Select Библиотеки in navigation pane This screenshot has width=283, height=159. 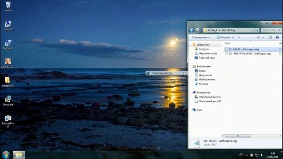tap(203, 66)
